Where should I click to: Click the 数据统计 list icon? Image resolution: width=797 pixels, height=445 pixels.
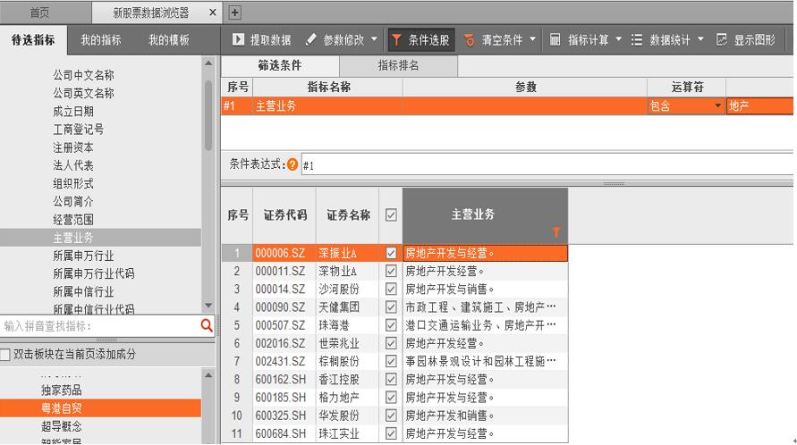(x=637, y=40)
